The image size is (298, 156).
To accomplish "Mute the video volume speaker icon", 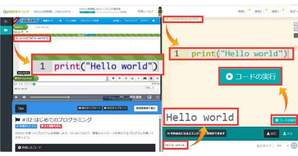I will coord(24,97).
